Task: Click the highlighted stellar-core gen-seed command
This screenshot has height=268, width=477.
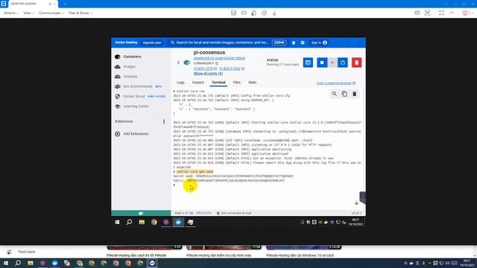Action: tap(195, 172)
